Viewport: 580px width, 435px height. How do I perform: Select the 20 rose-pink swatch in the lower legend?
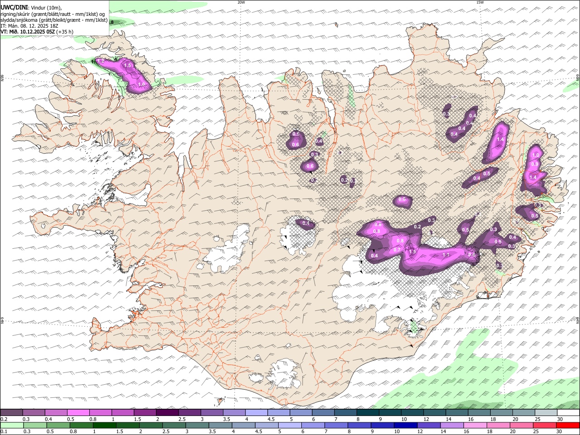coord(522,425)
